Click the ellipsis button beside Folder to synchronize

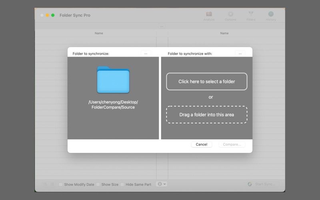pos(146,54)
